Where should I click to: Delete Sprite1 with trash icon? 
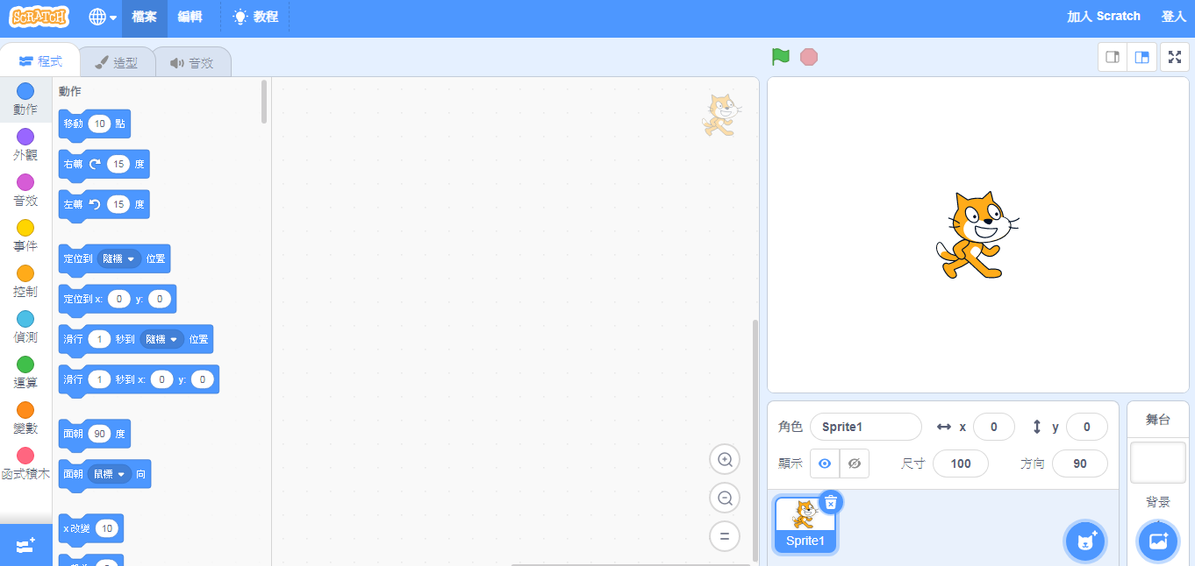point(831,502)
